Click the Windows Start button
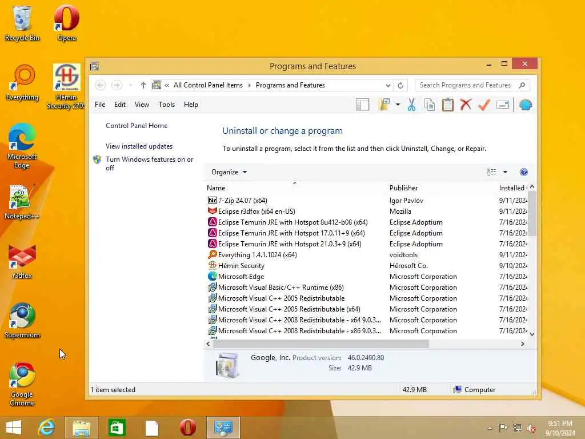Viewport: 585px width, 439px height. click(14, 428)
